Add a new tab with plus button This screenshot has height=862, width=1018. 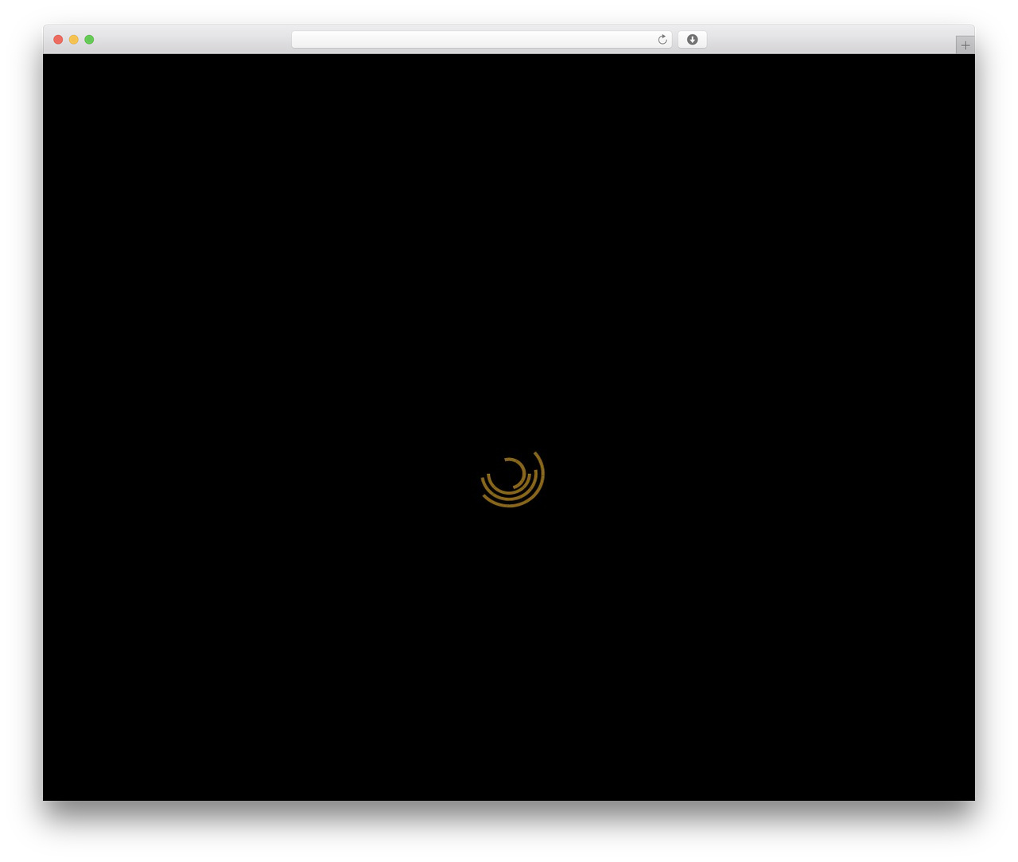(x=966, y=45)
